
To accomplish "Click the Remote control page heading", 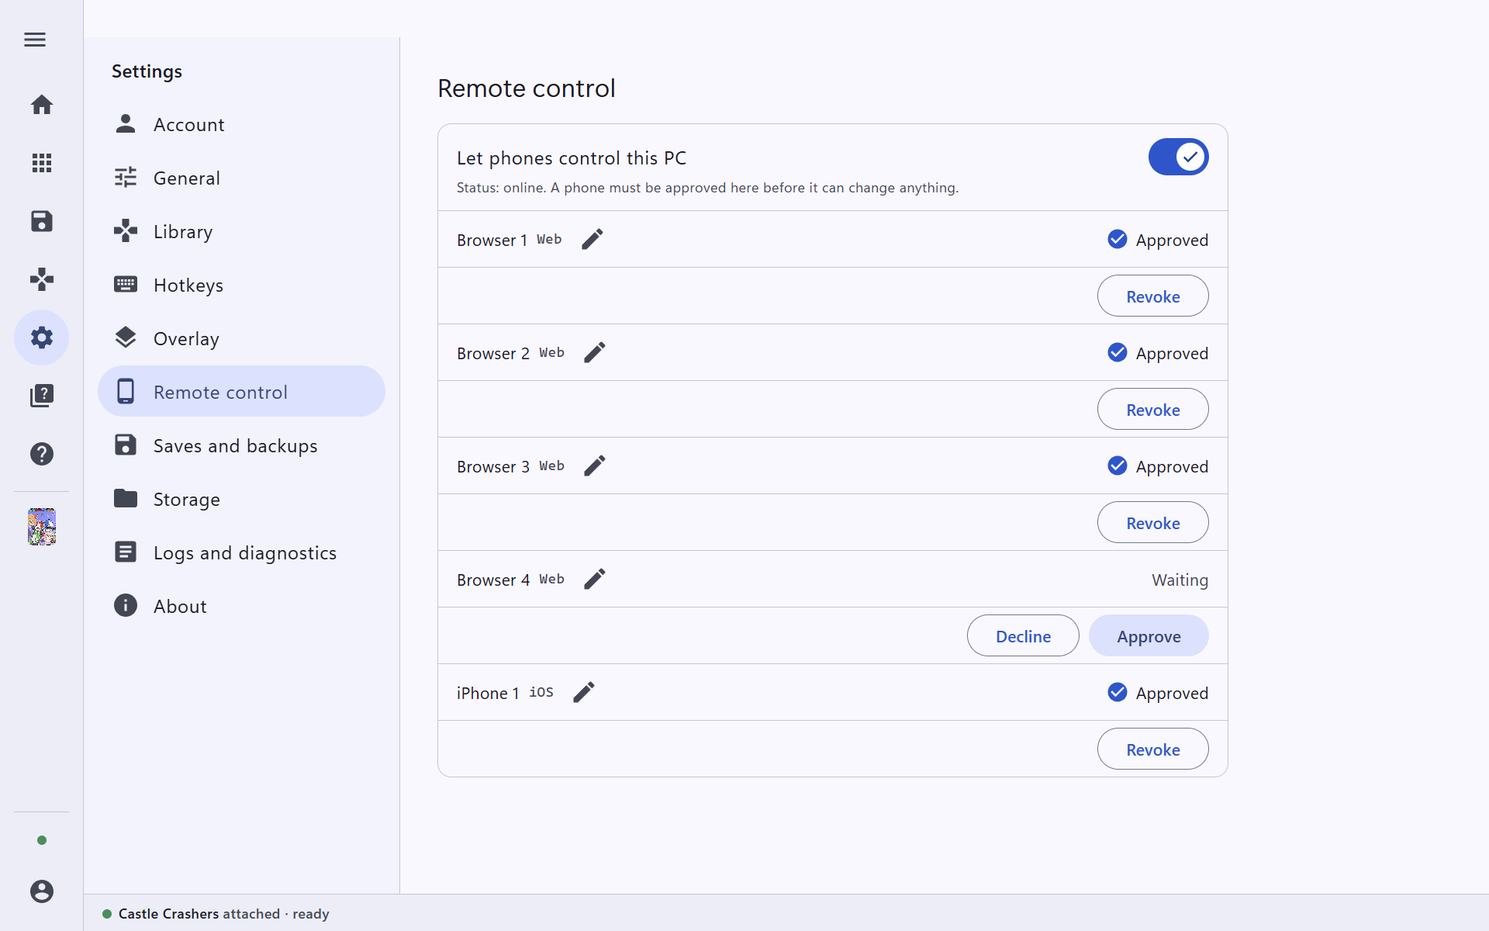I will point(527,88).
